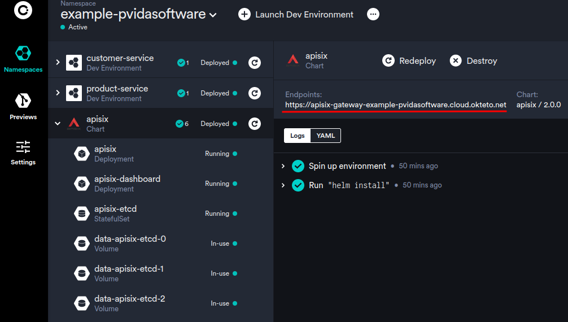The width and height of the screenshot is (568, 322).
Task: Redeploy product-service using its refresh icon
Action: pyautogui.click(x=255, y=93)
